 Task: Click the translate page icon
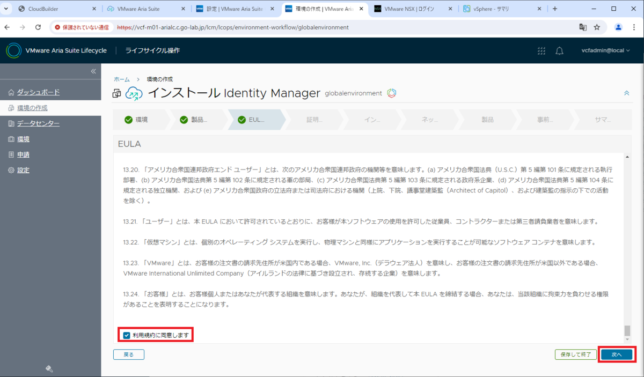(x=583, y=27)
